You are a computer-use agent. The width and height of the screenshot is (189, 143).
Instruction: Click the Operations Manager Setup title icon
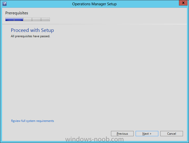tap(5, 4)
